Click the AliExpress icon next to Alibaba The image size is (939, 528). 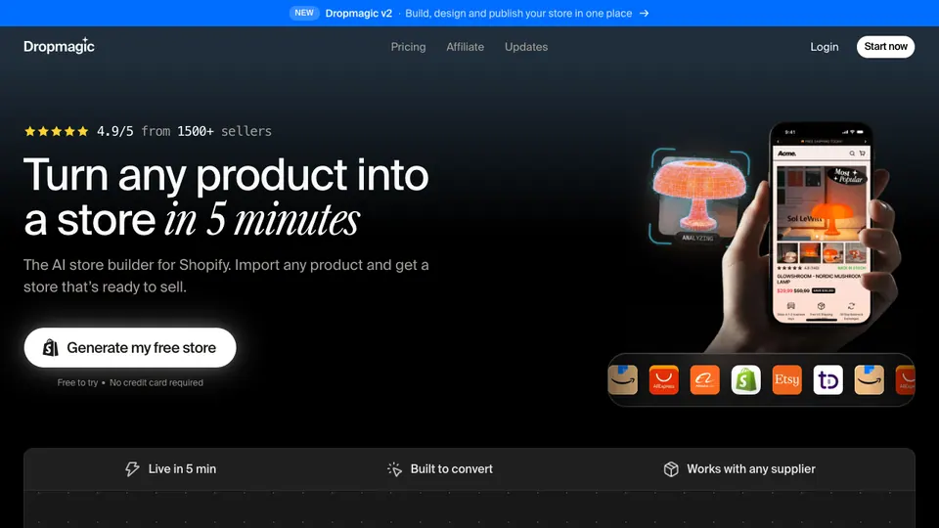[x=663, y=379]
